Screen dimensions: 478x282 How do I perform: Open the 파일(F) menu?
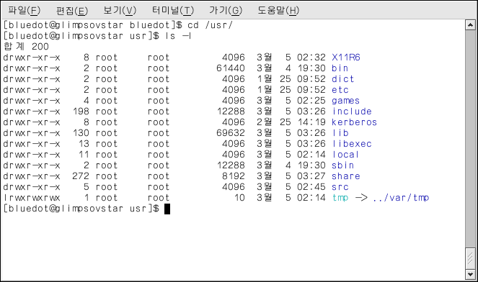(x=24, y=11)
